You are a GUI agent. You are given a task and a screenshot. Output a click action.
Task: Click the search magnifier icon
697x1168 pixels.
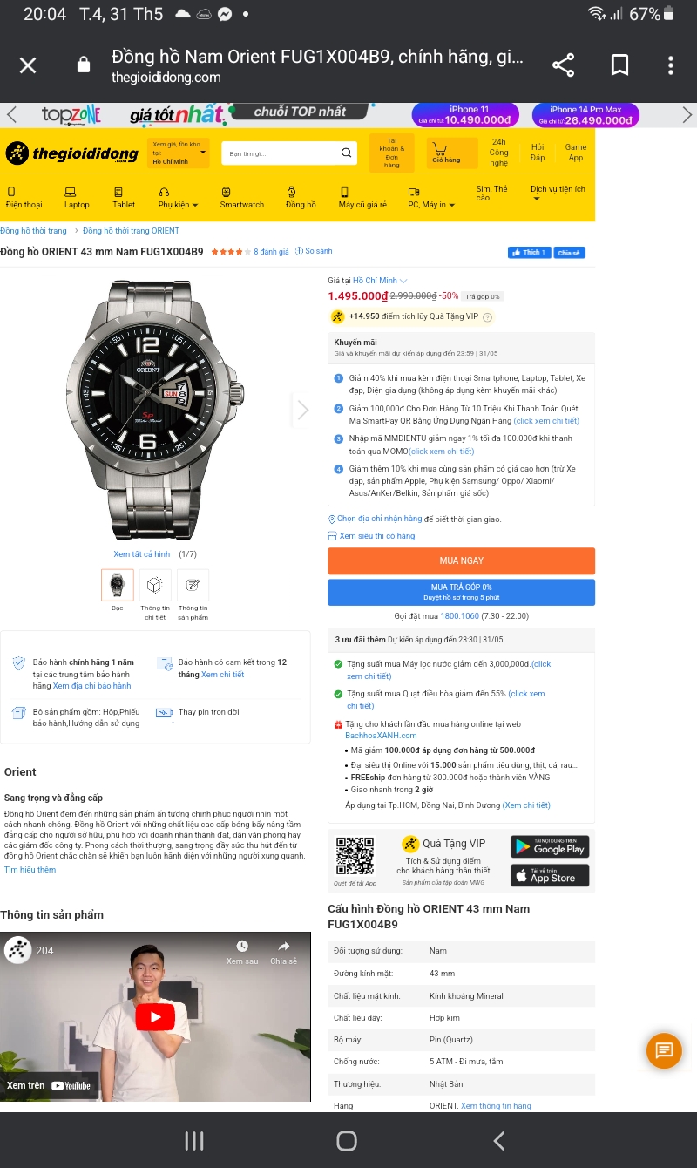click(x=346, y=153)
